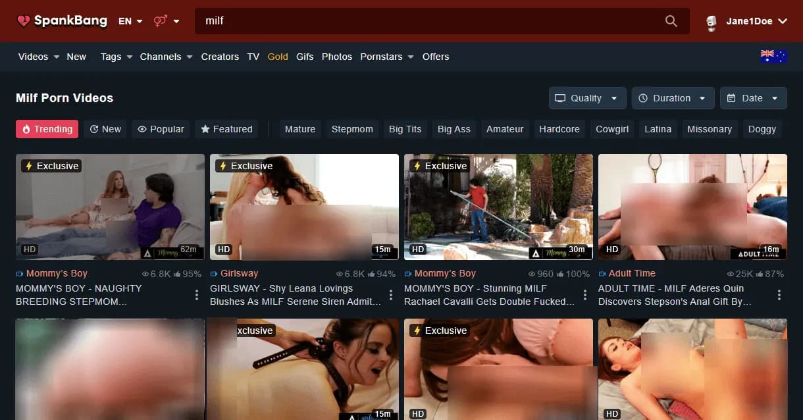Screen dimensions: 803x420
Task: Open the language EN dropdown
Action: coord(130,21)
